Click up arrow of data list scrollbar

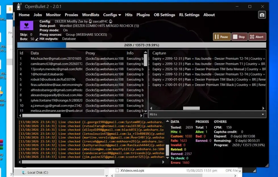pos(146,52)
